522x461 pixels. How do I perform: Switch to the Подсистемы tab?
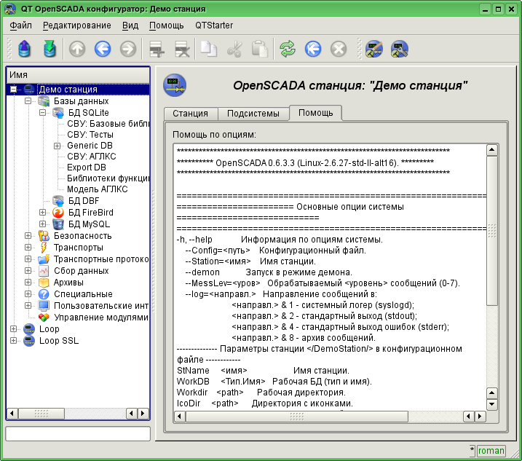(253, 114)
